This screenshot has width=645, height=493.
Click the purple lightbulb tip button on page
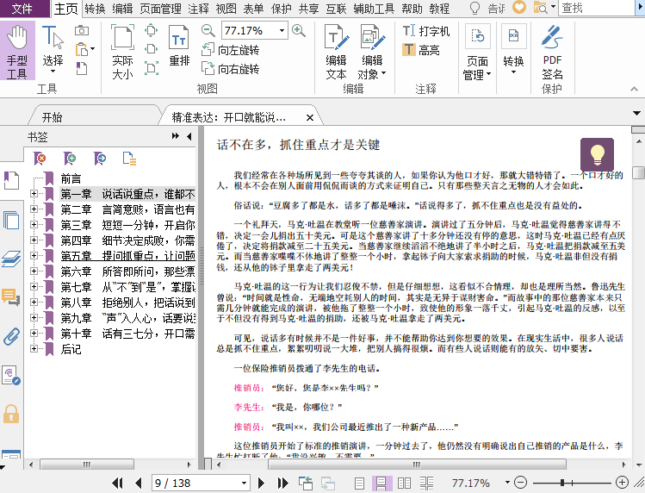(x=597, y=154)
